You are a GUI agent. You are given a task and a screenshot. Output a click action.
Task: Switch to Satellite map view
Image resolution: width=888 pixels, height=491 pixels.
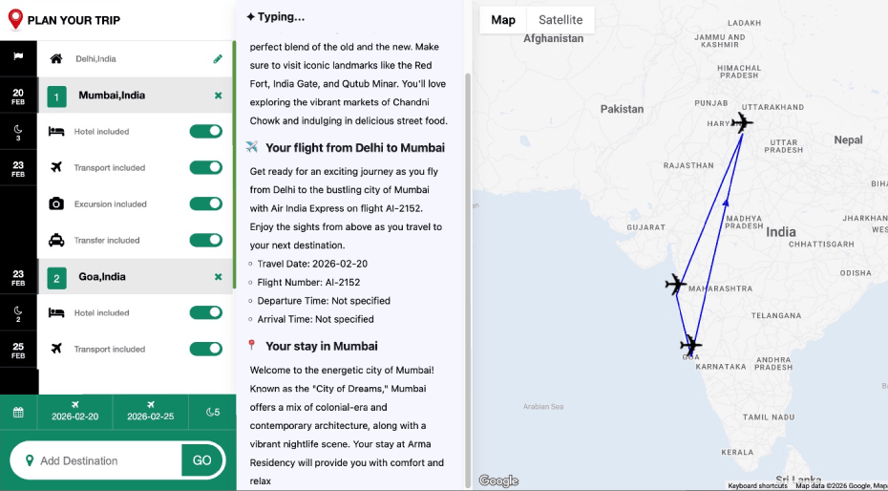560,20
